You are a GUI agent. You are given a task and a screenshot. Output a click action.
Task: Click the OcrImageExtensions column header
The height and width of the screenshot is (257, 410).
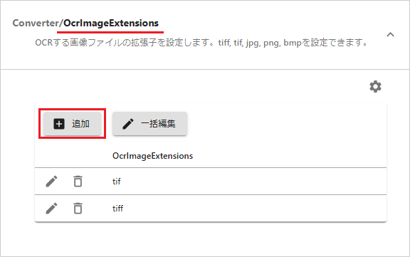pos(153,156)
